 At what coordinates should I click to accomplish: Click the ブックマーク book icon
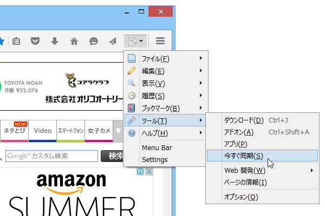(132, 108)
